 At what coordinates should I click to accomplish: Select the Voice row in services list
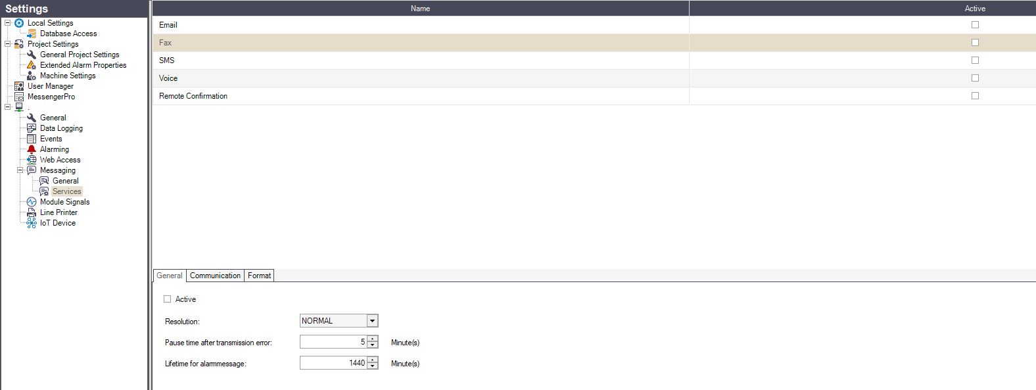click(x=594, y=78)
